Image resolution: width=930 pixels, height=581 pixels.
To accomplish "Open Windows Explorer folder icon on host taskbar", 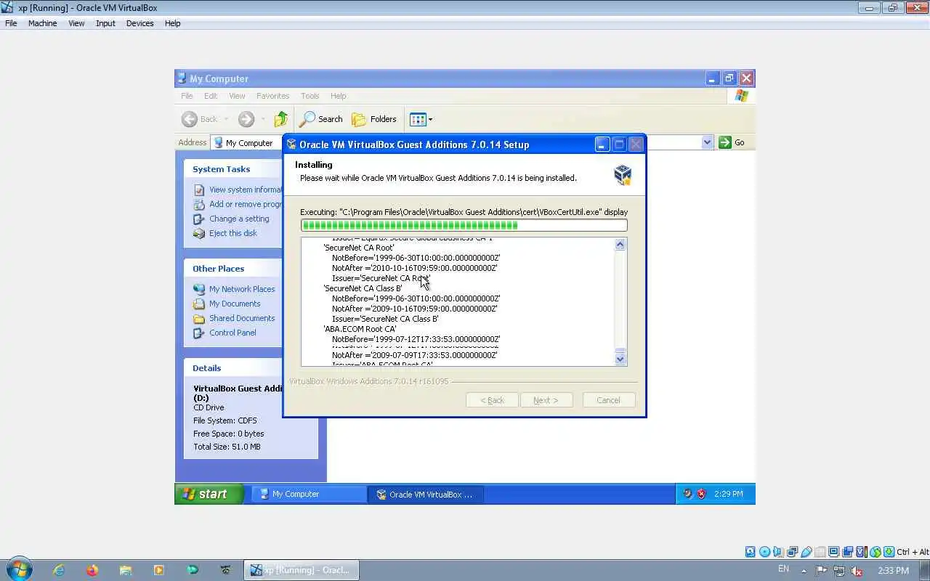I will [x=125, y=570].
